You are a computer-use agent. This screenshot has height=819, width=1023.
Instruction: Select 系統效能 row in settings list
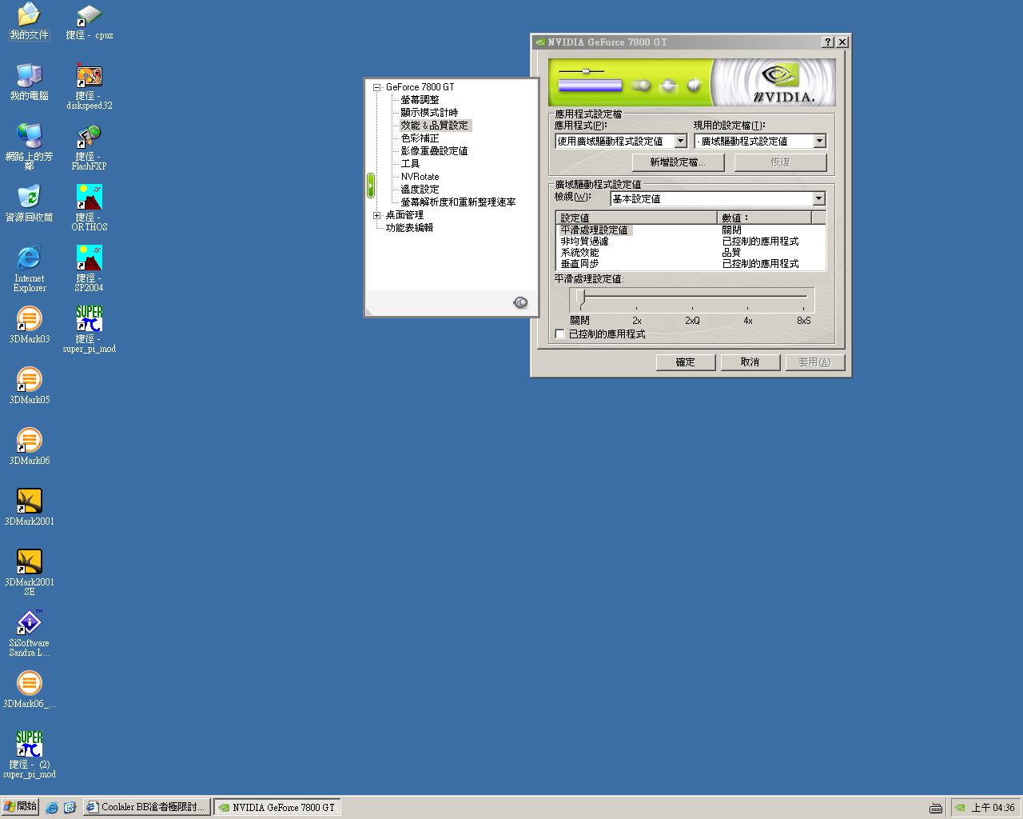[691, 253]
